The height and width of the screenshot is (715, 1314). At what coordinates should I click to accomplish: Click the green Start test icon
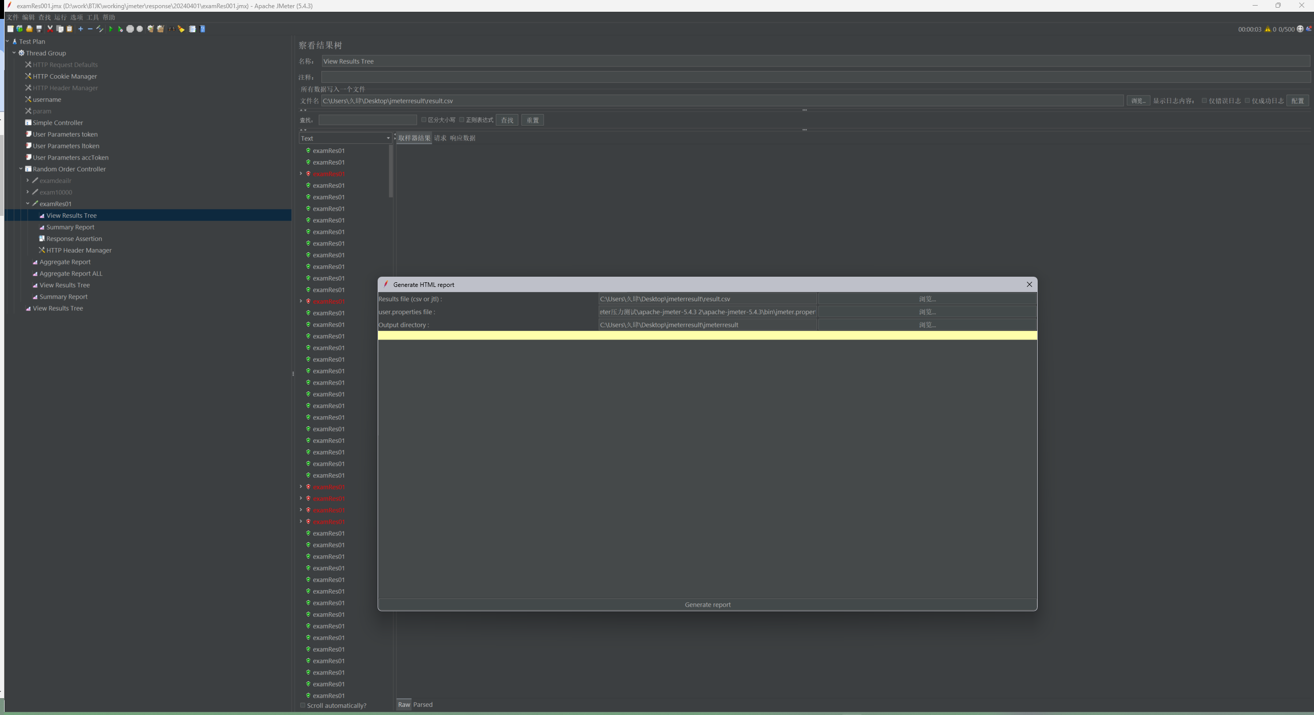click(111, 29)
